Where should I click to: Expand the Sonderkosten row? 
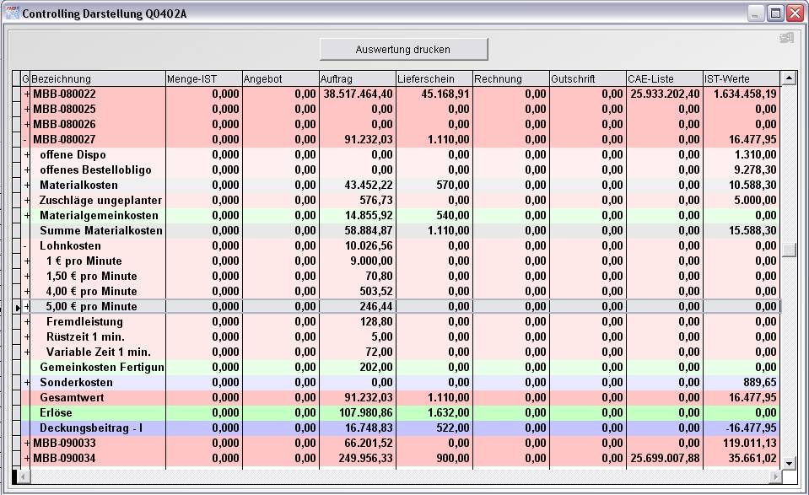[x=26, y=382]
